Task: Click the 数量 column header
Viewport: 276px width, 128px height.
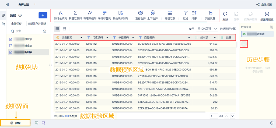Action: (227, 37)
